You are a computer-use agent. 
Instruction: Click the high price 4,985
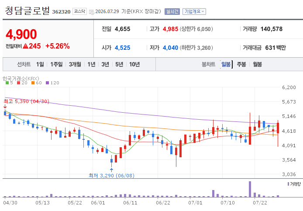(x=170, y=29)
